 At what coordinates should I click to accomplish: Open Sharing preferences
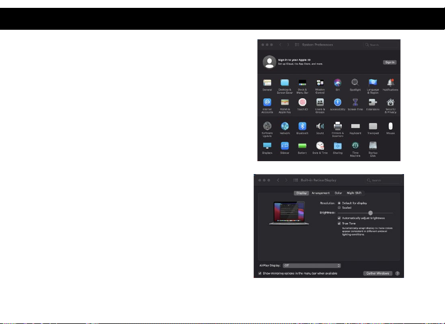337,148
